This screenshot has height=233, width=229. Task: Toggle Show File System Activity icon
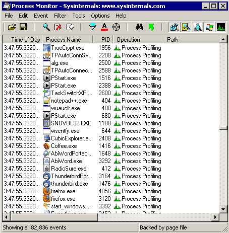click(186, 27)
